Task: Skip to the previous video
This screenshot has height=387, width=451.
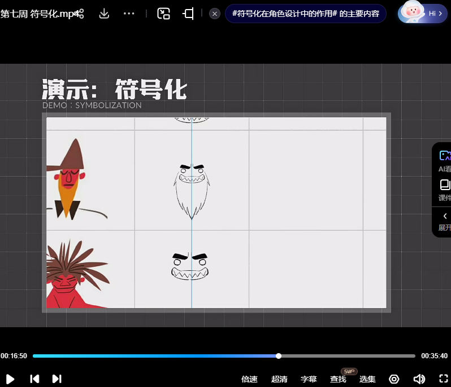Action: [x=34, y=379]
